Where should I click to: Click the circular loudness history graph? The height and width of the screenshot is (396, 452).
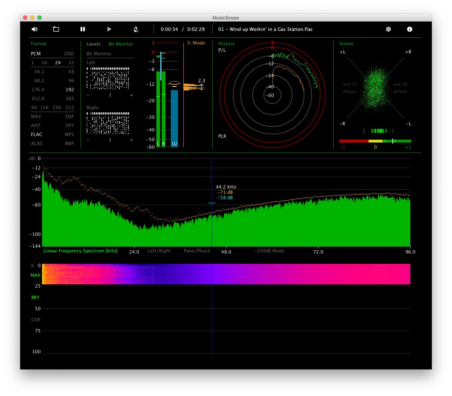click(x=272, y=95)
